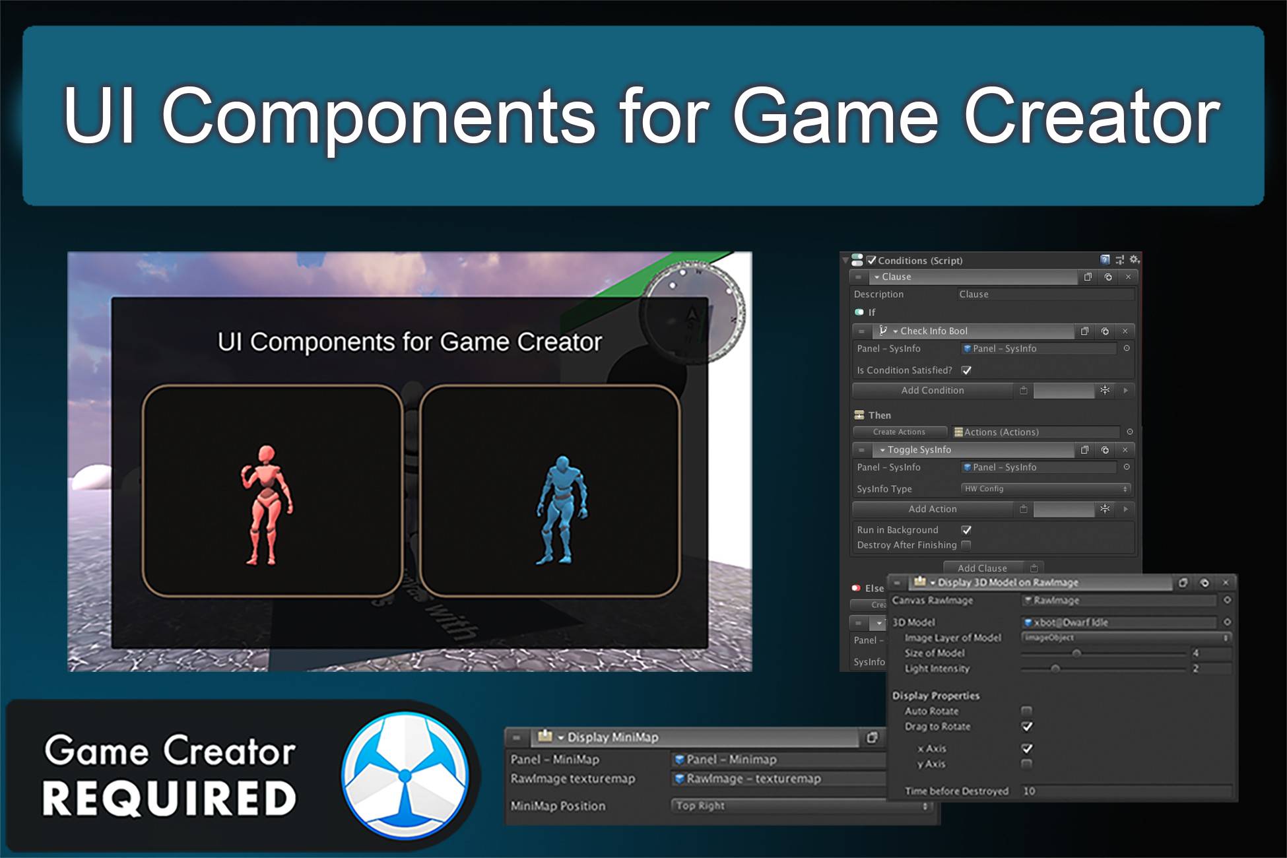Image resolution: width=1287 pixels, height=858 pixels.
Task: Click the Clause row drag handle
Action: 859,277
